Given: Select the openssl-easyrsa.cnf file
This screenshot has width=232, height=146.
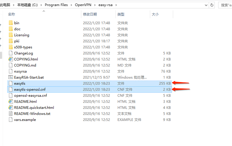Looking at the screenshot, I should 30,96.
